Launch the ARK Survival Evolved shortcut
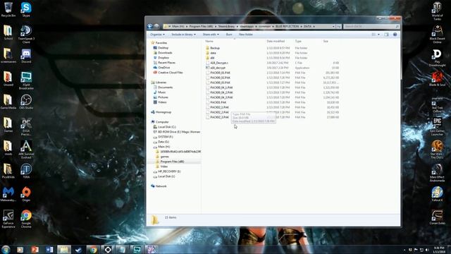451x254 pixels. click(26, 150)
